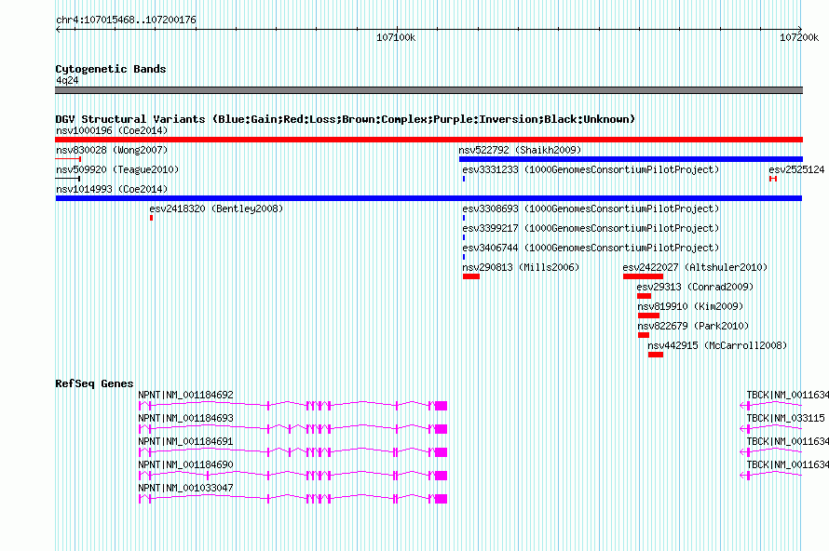829x551 pixels.
Task: Click the nsv290813 (Mills2006) label
Action: (x=521, y=267)
